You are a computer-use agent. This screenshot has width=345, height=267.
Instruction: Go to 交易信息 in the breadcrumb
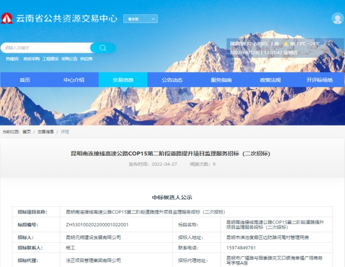point(45,132)
